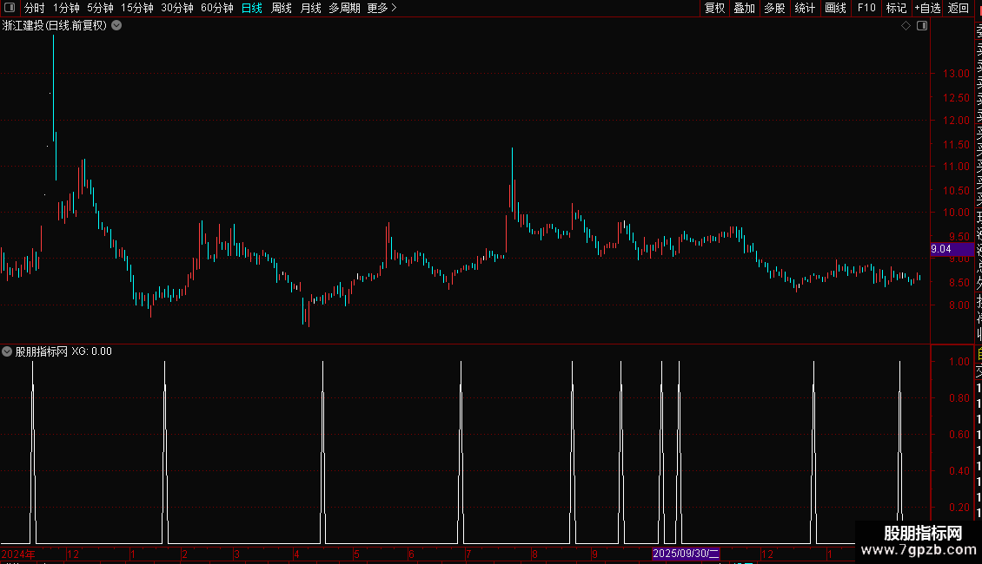The height and width of the screenshot is (564, 982).
Task: Switch to 30分钟 timeframe
Action: (177, 8)
